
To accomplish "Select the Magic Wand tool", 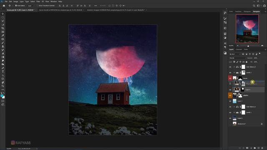I will pyautogui.click(x=3, y=25).
